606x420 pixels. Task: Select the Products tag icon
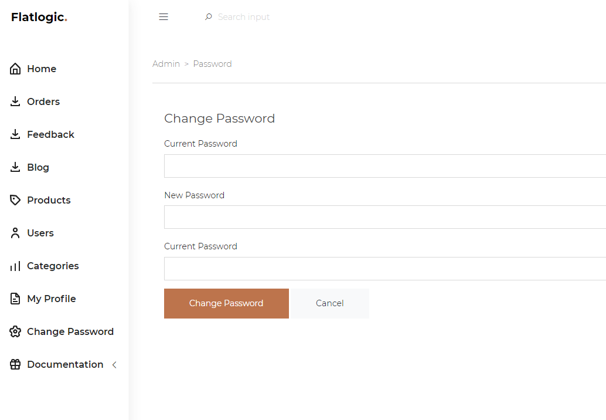15,200
